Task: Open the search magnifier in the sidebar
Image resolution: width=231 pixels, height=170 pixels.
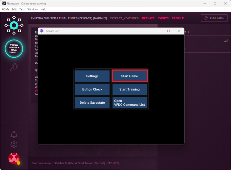Action: tap(14, 67)
